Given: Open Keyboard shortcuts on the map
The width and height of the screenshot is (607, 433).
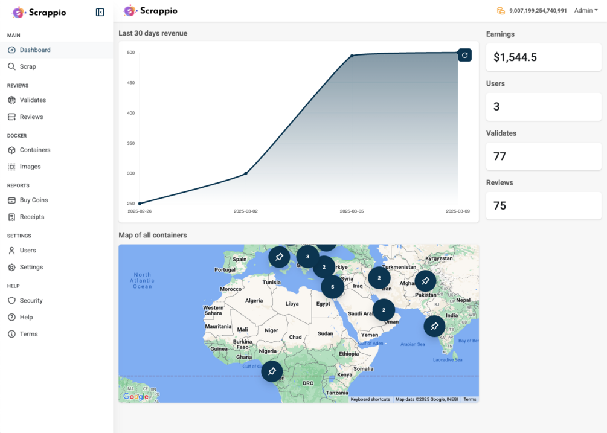Looking at the screenshot, I should (x=370, y=399).
